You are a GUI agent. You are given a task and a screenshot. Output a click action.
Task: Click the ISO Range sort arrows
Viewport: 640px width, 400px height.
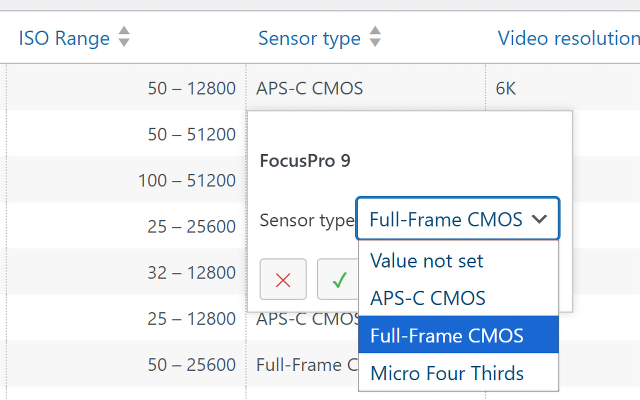[124, 37]
